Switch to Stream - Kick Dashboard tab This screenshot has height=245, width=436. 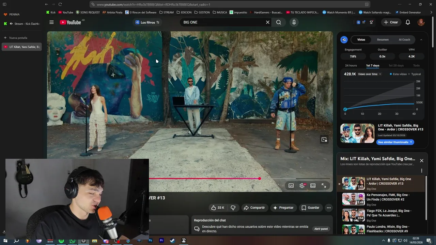click(x=21, y=24)
